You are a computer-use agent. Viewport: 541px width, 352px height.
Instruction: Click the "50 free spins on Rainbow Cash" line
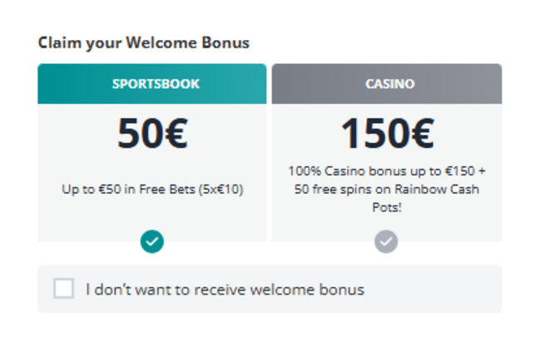387,189
